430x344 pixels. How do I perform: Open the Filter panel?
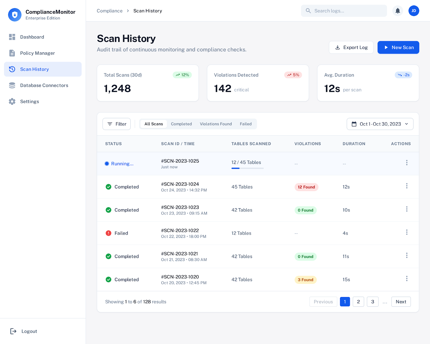tap(116, 124)
